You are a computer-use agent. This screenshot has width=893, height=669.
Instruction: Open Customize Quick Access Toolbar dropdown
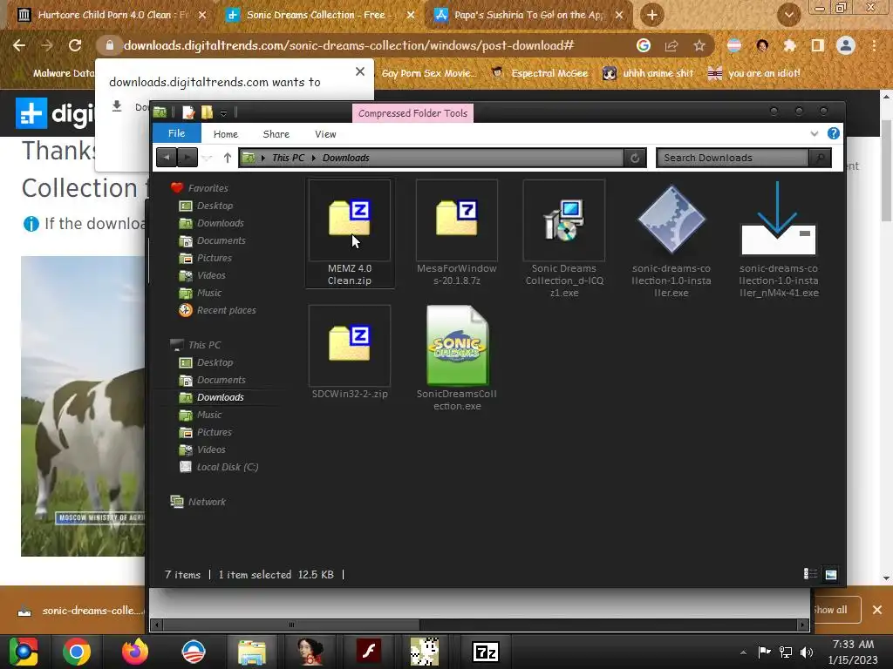coord(224,113)
